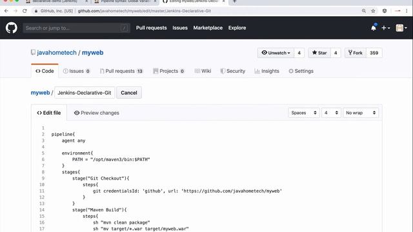Click the myweb breadcrumb link

point(40,93)
